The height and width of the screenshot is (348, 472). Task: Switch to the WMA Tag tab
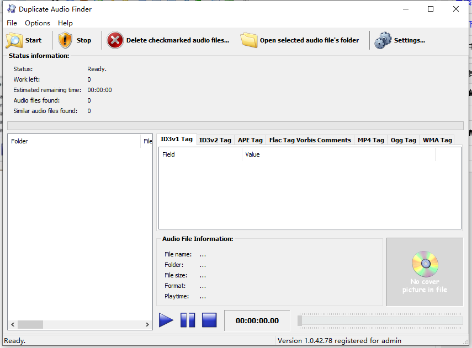[437, 140]
